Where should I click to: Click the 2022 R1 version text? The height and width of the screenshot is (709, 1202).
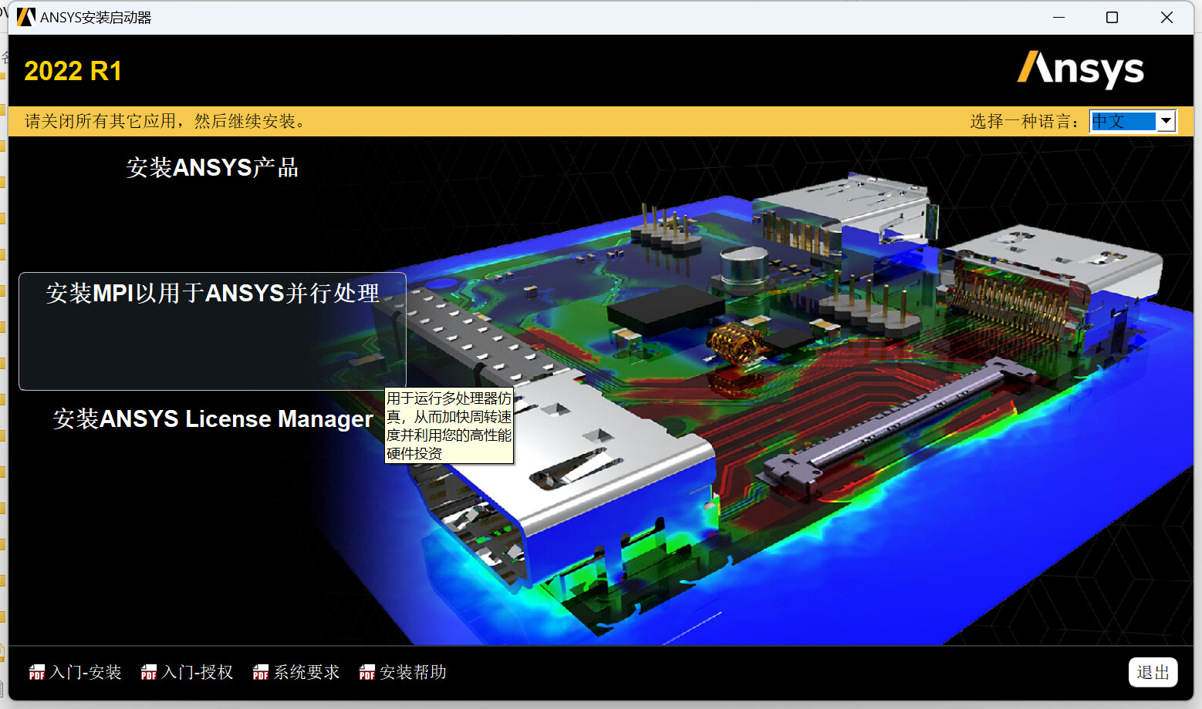(x=73, y=71)
